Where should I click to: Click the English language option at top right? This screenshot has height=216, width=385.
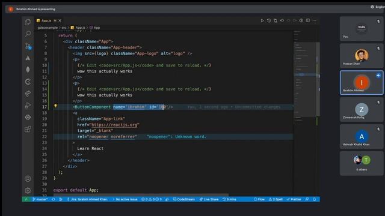378,7
